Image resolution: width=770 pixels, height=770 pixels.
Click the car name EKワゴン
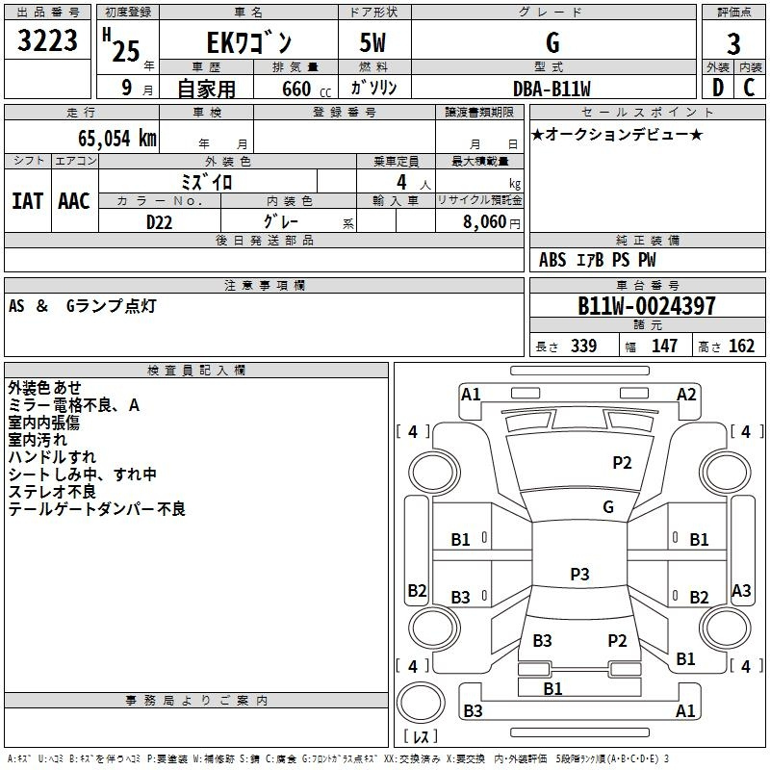point(246,43)
